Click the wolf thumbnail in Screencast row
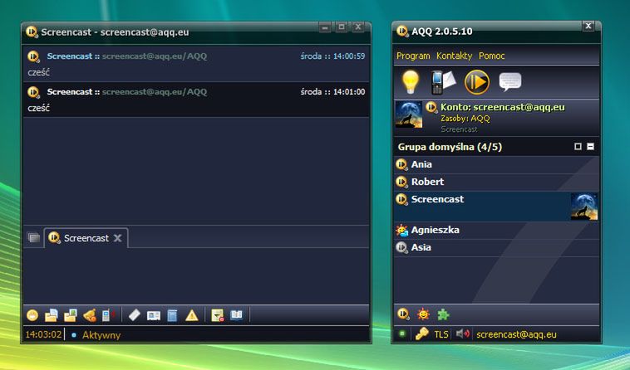Screen dimensions: 630x370 (584, 207)
